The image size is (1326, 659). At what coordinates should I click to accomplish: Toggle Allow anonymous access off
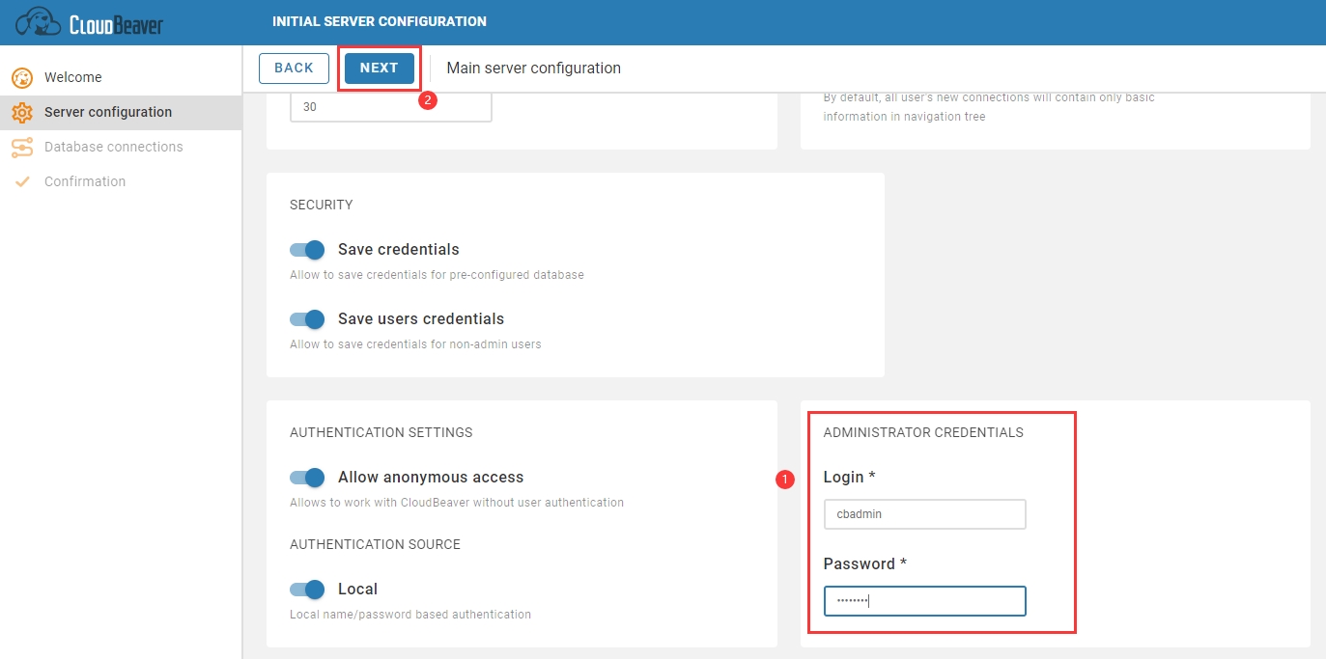[x=307, y=478]
